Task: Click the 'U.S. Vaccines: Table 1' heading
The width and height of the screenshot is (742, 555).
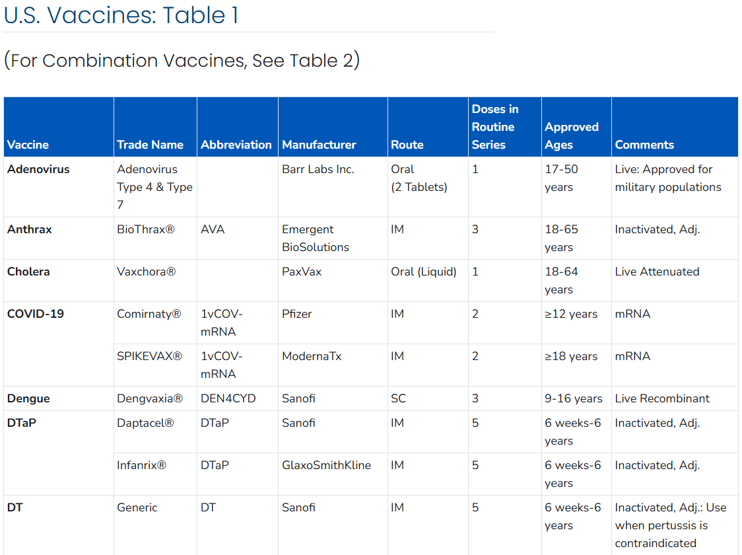Action: [121, 15]
